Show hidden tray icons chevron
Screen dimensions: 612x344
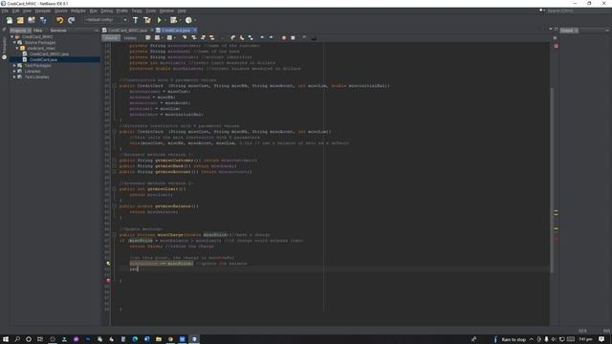(x=532, y=339)
